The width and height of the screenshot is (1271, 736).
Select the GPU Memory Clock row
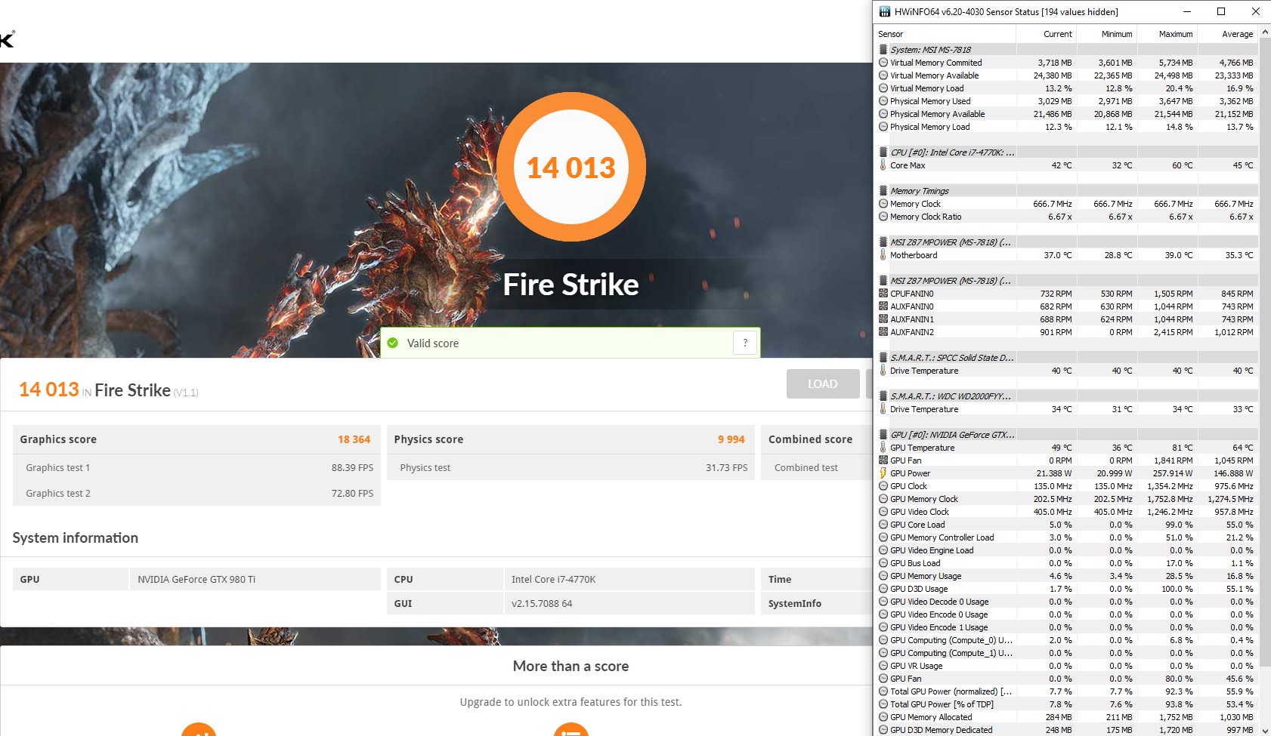(x=1066, y=499)
